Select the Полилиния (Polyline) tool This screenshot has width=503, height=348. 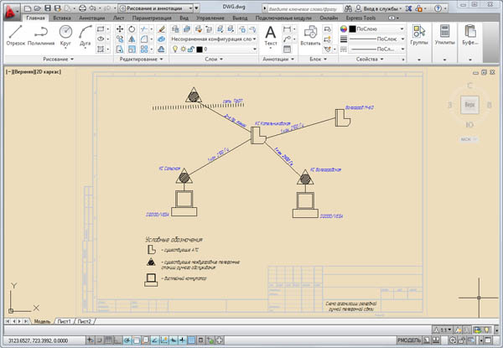click(40, 35)
